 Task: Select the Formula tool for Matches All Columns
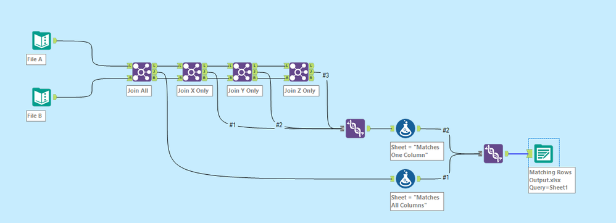pos(406,179)
